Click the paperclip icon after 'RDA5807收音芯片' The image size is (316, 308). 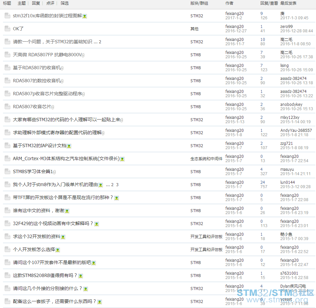click(53, 107)
